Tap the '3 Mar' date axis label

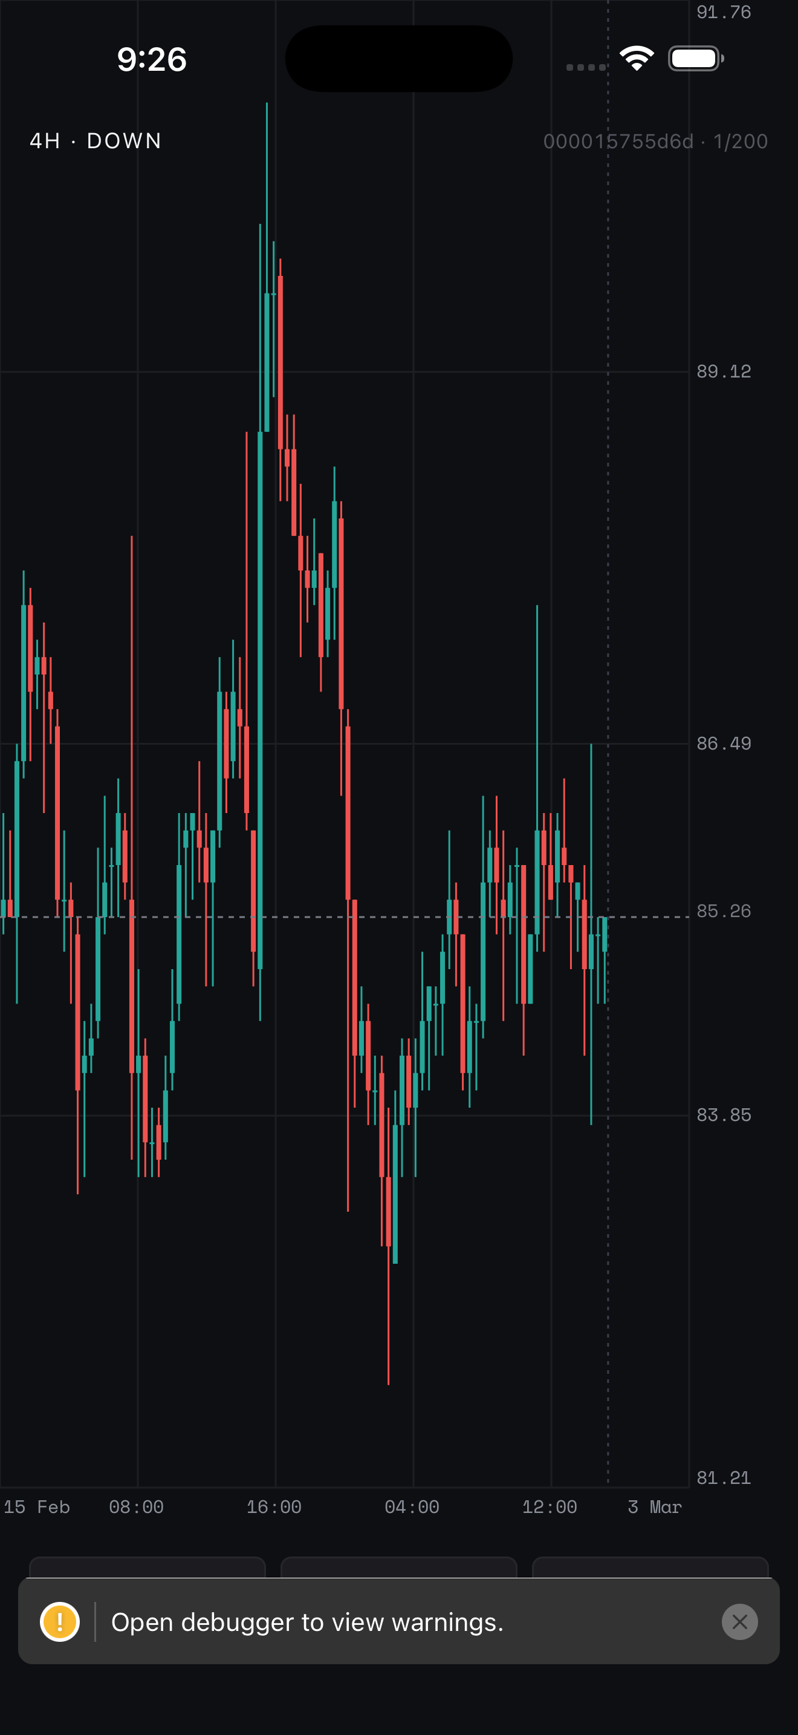655,1507
